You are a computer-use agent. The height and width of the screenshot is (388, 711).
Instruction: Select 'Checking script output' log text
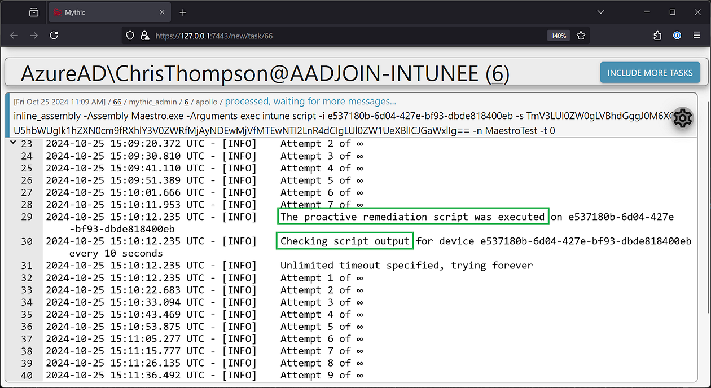pos(345,241)
